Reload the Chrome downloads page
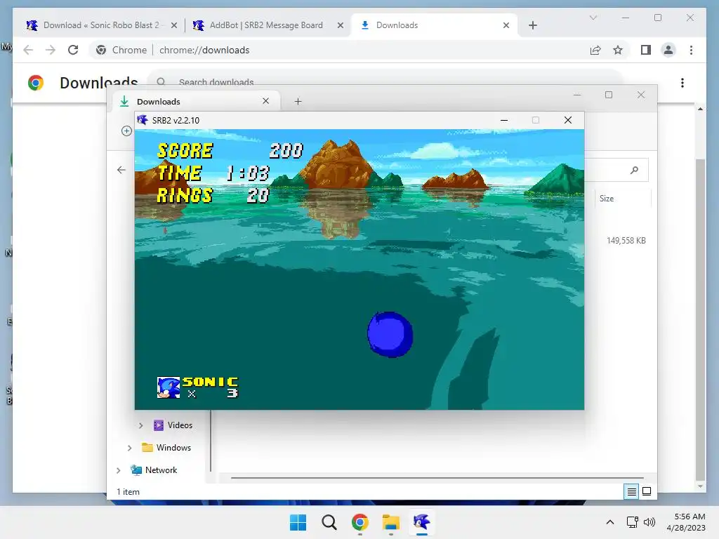 pos(73,50)
